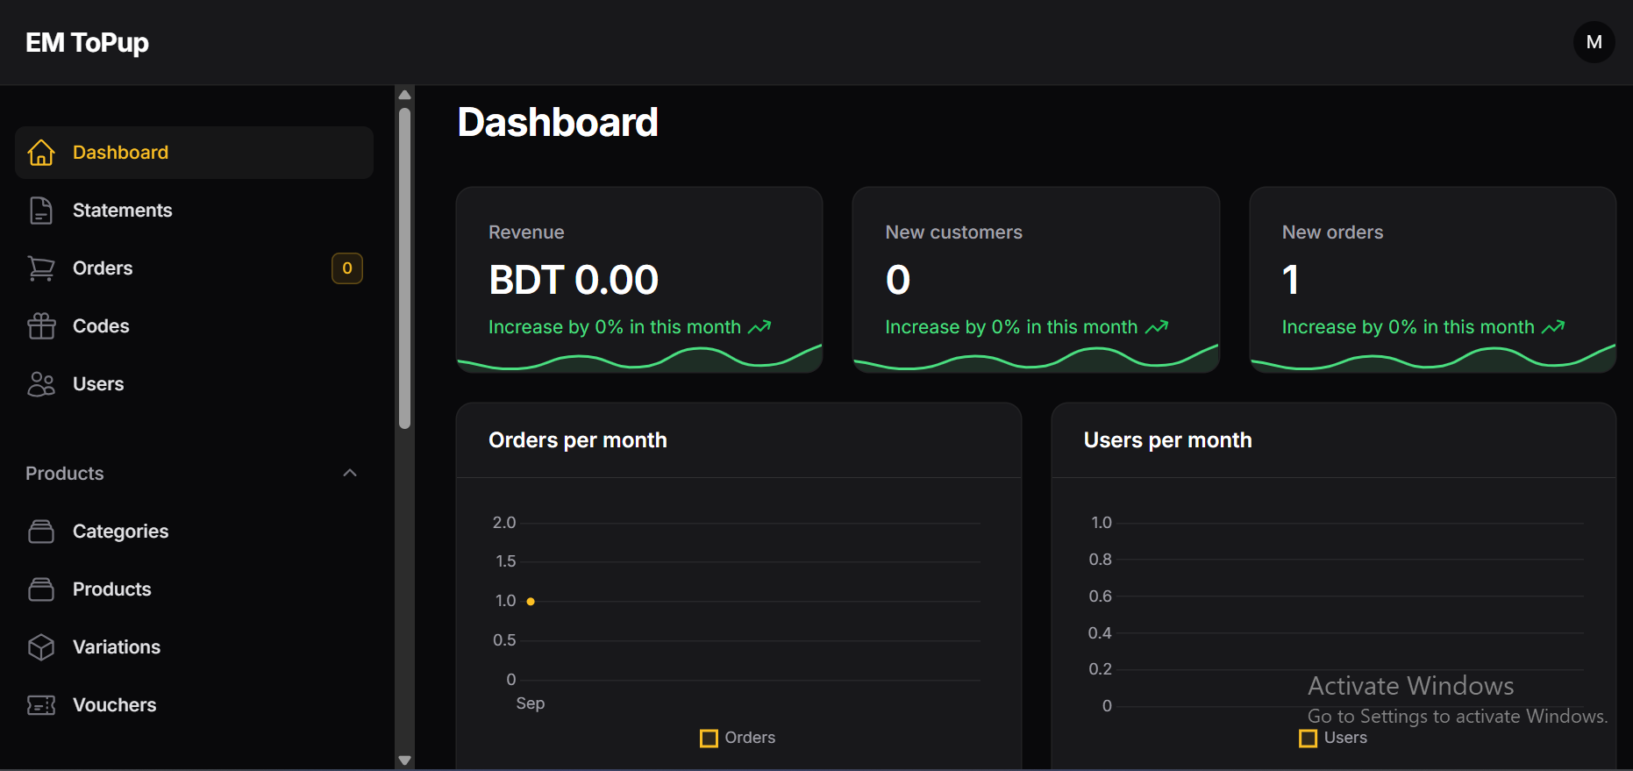Open the M profile avatar menu

point(1594,42)
